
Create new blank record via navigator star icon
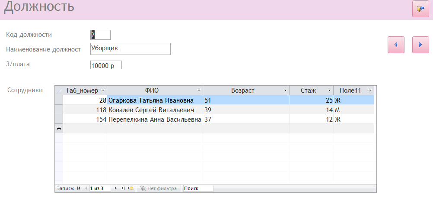tap(131, 188)
